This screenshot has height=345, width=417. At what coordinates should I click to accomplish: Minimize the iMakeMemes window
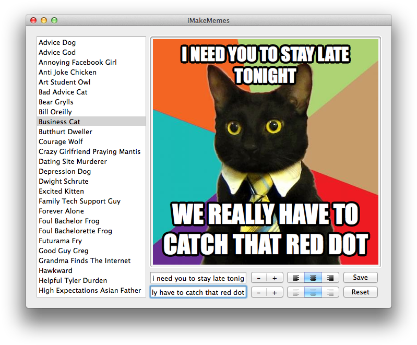point(44,20)
